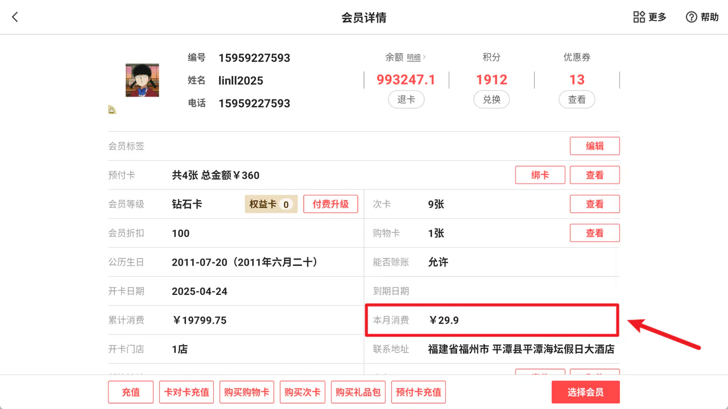Click the small badge icon below avatar
The height and width of the screenshot is (409, 728).
coord(112,110)
